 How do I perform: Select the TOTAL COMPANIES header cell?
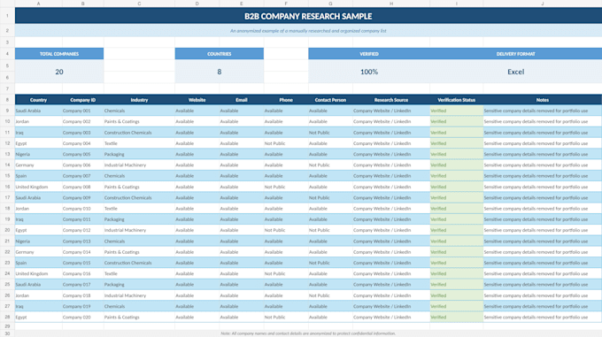coord(59,54)
